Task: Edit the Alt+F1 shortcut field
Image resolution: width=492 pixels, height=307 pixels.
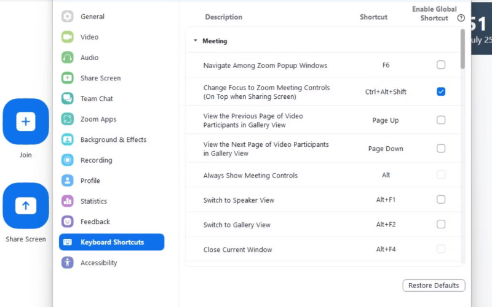Action: click(x=386, y=200)
